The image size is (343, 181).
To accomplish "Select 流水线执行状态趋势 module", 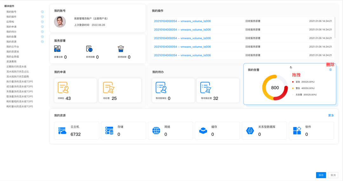I will [18, 77].
